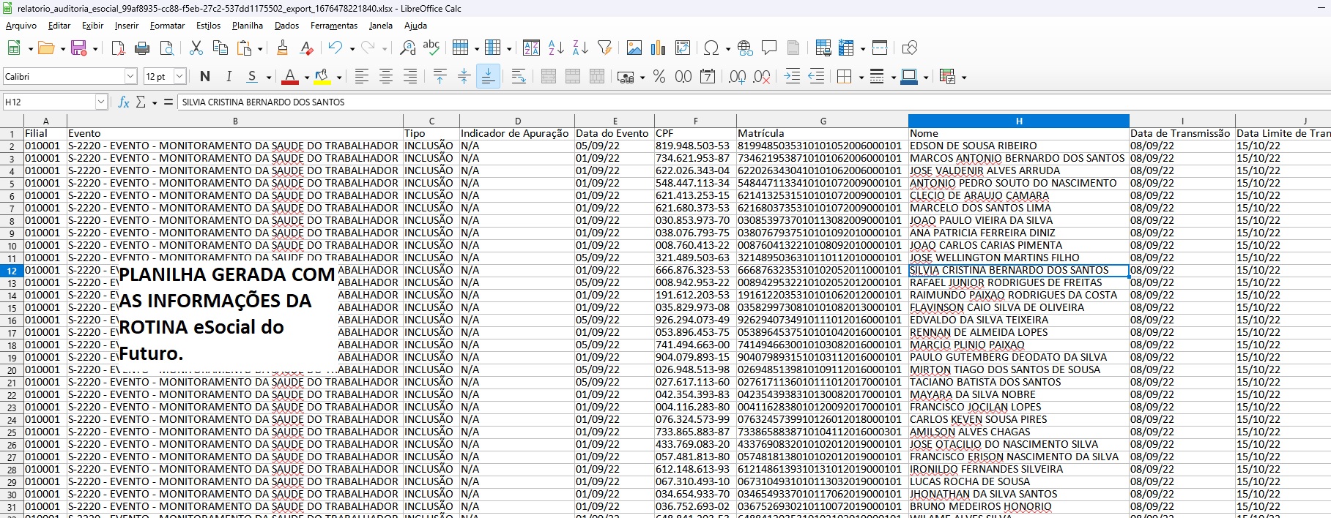Image resolution: width=1331 pixels, height=518 pixels.
Task: Format the cell as percent
Action: [659, 77]
